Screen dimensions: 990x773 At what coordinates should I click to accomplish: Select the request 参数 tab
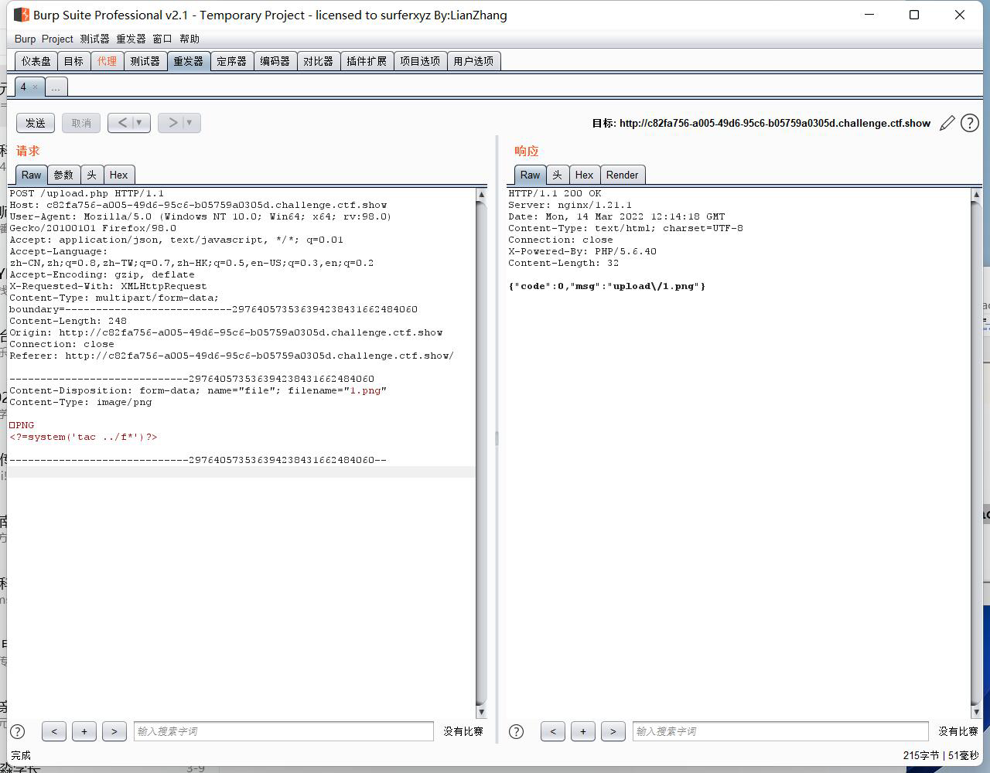pos(63,175)
